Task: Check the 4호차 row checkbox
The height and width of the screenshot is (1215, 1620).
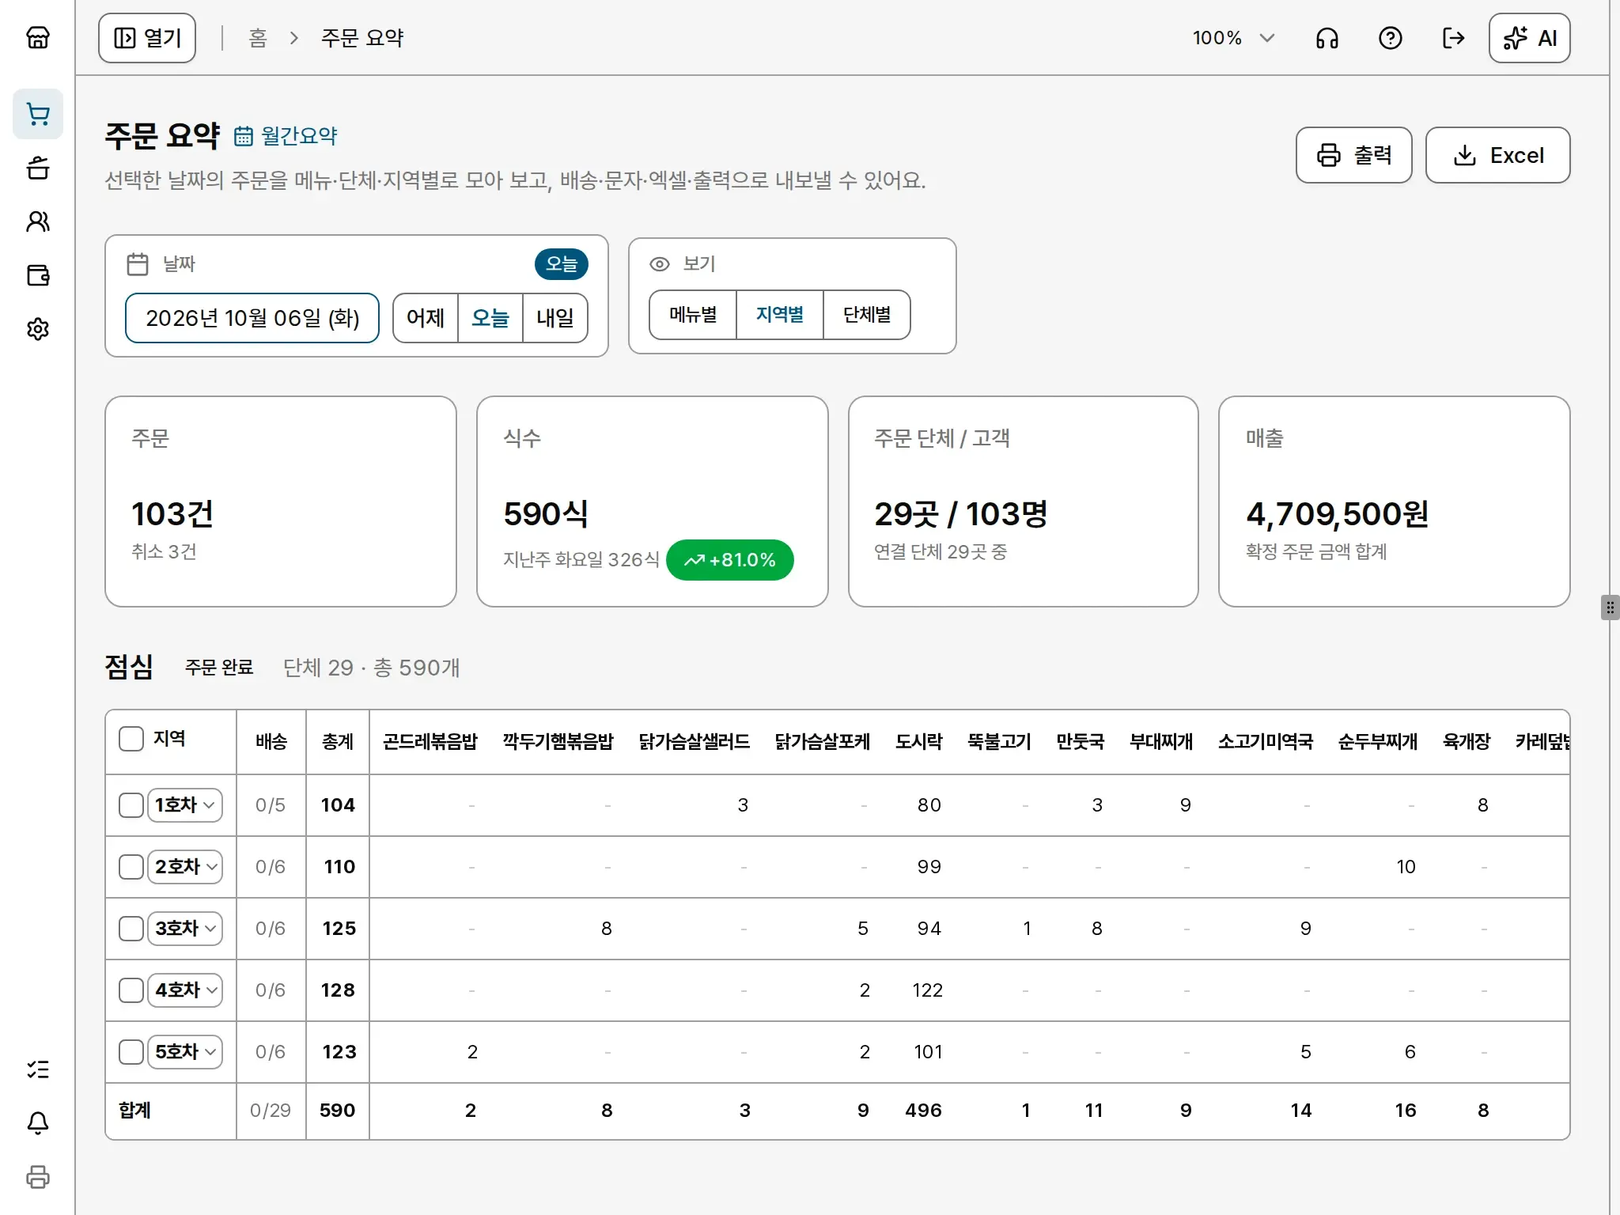Action: [x=131, y=990]
